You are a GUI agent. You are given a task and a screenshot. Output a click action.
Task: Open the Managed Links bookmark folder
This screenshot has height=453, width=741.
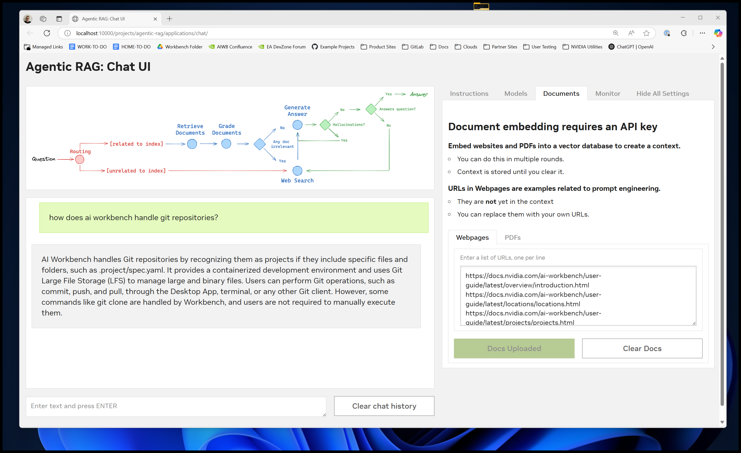(x=44, y=47)
